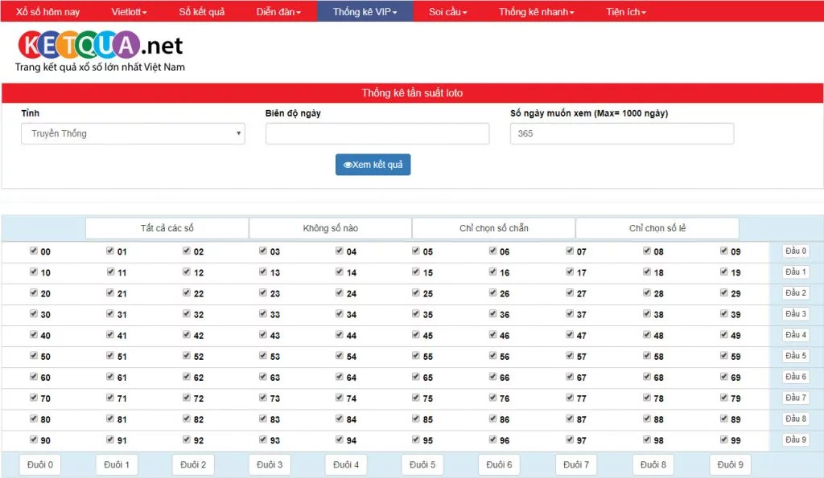
Task: Click the Tất cả các số button
Action: [167, 228]
